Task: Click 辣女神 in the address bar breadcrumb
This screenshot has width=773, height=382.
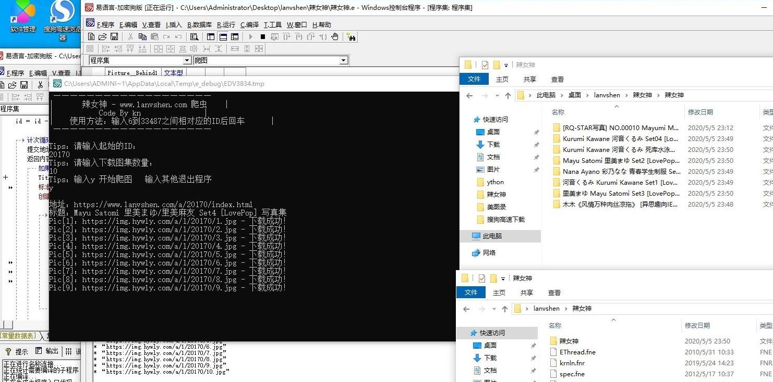Action: (643, 95)
